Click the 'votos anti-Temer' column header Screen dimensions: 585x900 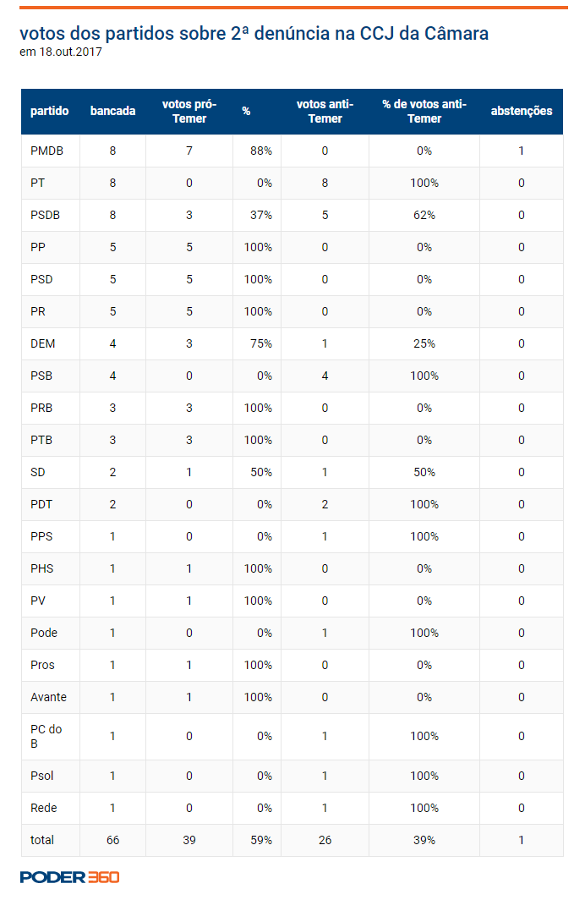[325, 112]
